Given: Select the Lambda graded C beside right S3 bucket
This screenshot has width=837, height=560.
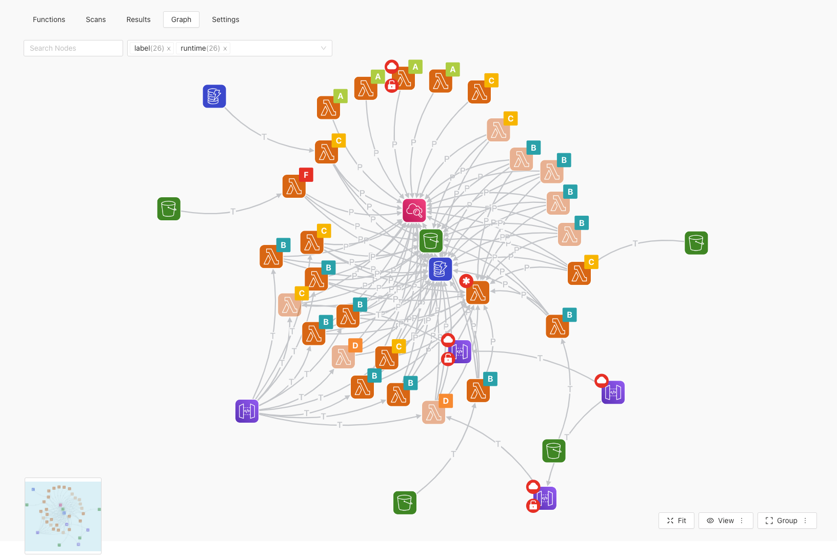Looking at the screenshot, I should pyautogui.click(x=579, y=274).
